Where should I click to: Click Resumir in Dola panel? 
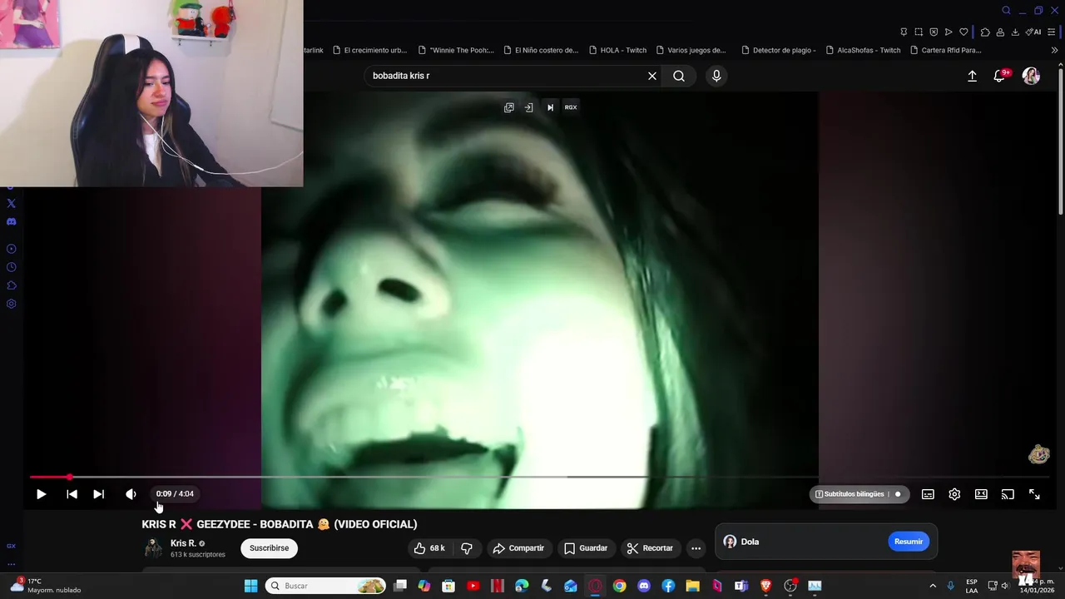pos(909,542)
